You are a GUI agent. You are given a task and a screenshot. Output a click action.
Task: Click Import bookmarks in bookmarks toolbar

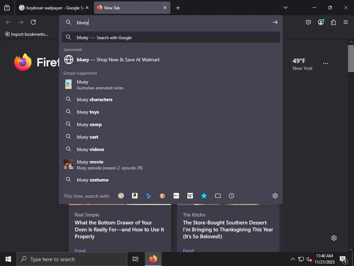click(x=26, y=34)
